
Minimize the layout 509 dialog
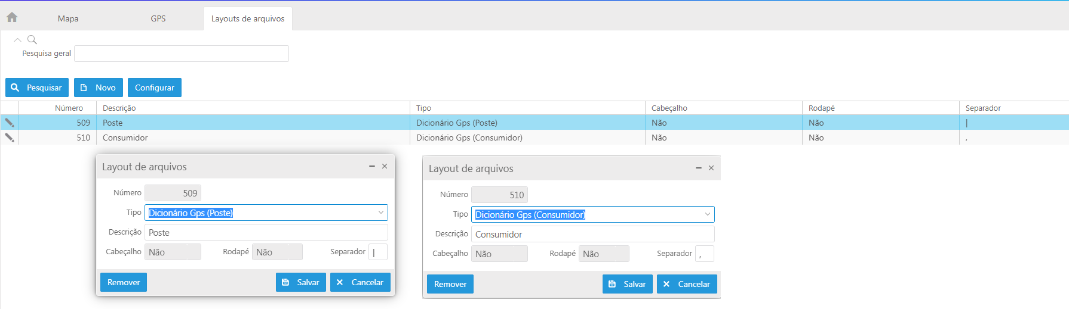click(371, 167)
